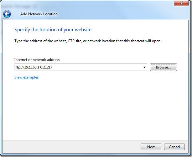The width and height of the screenshot is (192, 157).
Task: Expand the network address dropdown arrow
Action: [144, 67]
